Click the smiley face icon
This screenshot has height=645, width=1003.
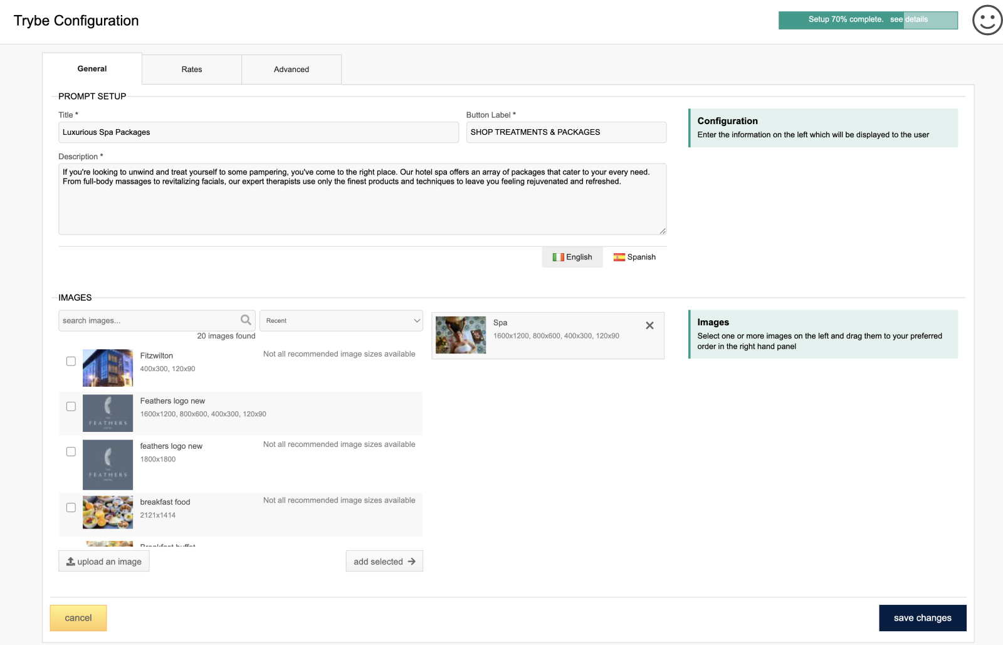(x=987, y=20)
